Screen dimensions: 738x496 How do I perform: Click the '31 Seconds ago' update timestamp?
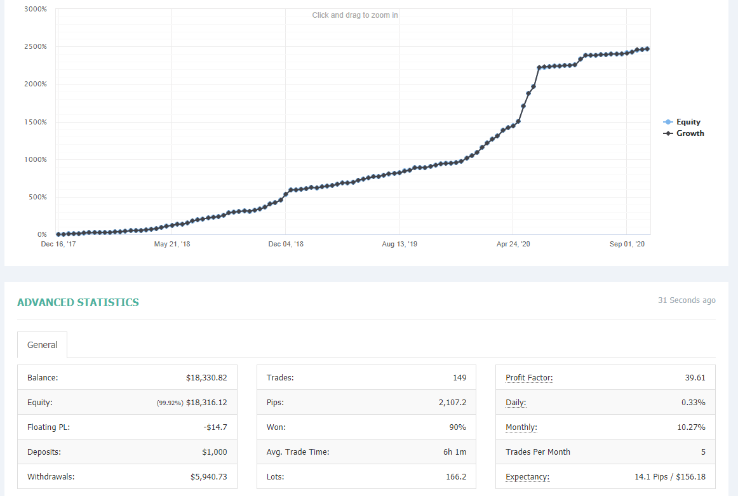pyautogui.click(x=687, y=300)
